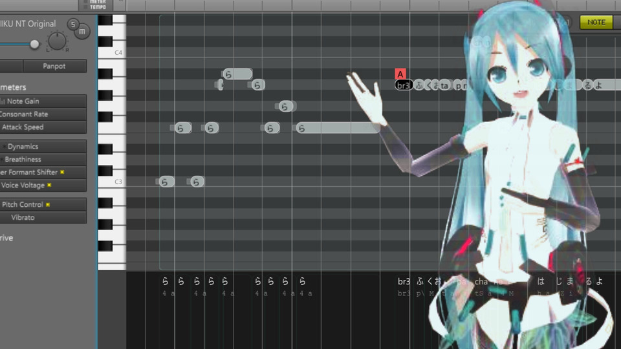Click the red A section marker
Screen dimensions: 621x349
point(400,74)
